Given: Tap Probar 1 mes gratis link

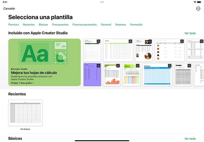Looking at the screenshot, I should [x=22, y=83].
